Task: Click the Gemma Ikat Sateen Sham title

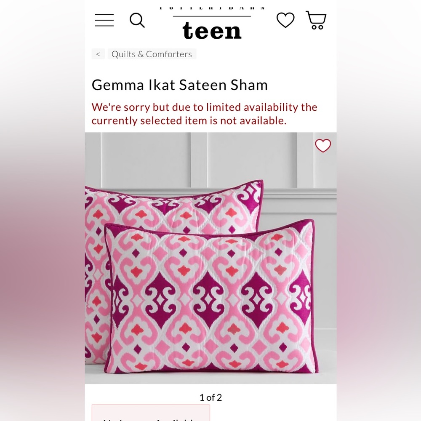Action: [180, 85]
